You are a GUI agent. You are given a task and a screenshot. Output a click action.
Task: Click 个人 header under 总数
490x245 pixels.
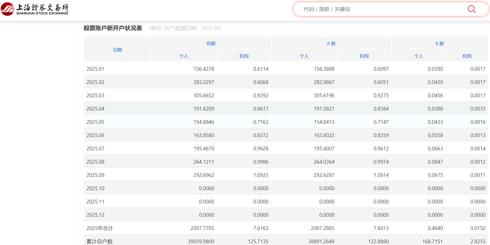click(184, 56)
